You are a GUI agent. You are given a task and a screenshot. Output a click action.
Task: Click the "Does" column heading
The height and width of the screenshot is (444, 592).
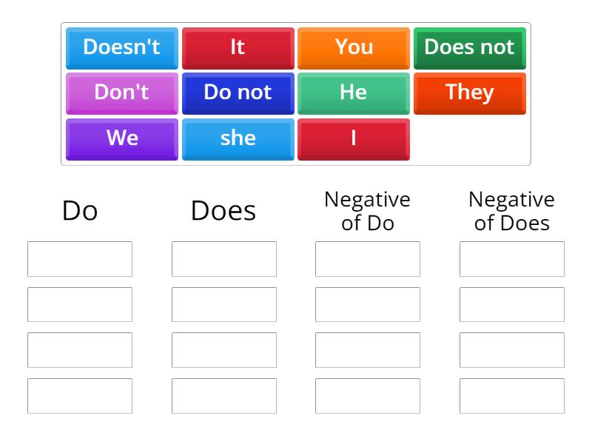coord(223,211)
